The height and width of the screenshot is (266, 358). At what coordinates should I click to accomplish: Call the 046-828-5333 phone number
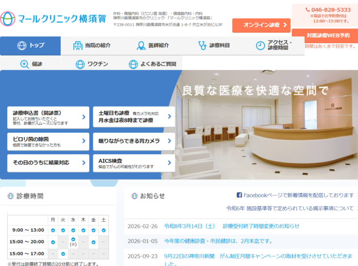coord(331,10)
